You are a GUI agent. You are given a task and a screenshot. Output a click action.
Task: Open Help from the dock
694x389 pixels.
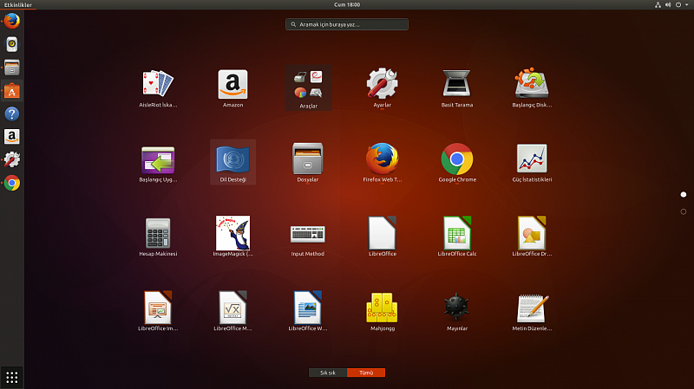coord(12,114)
